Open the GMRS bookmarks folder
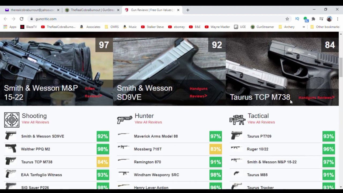 [x=112, y=27]
